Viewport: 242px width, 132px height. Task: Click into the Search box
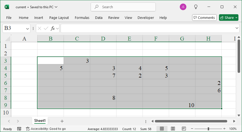pos(123,7)
